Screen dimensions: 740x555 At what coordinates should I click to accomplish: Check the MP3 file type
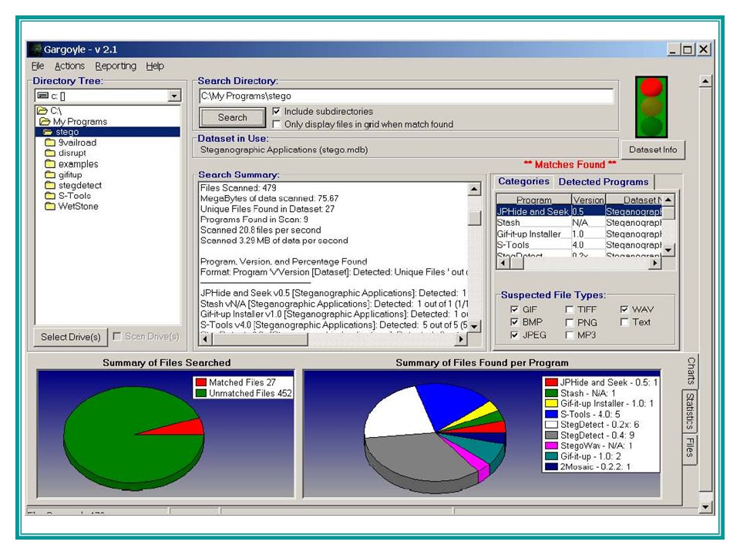coord(569,335)
